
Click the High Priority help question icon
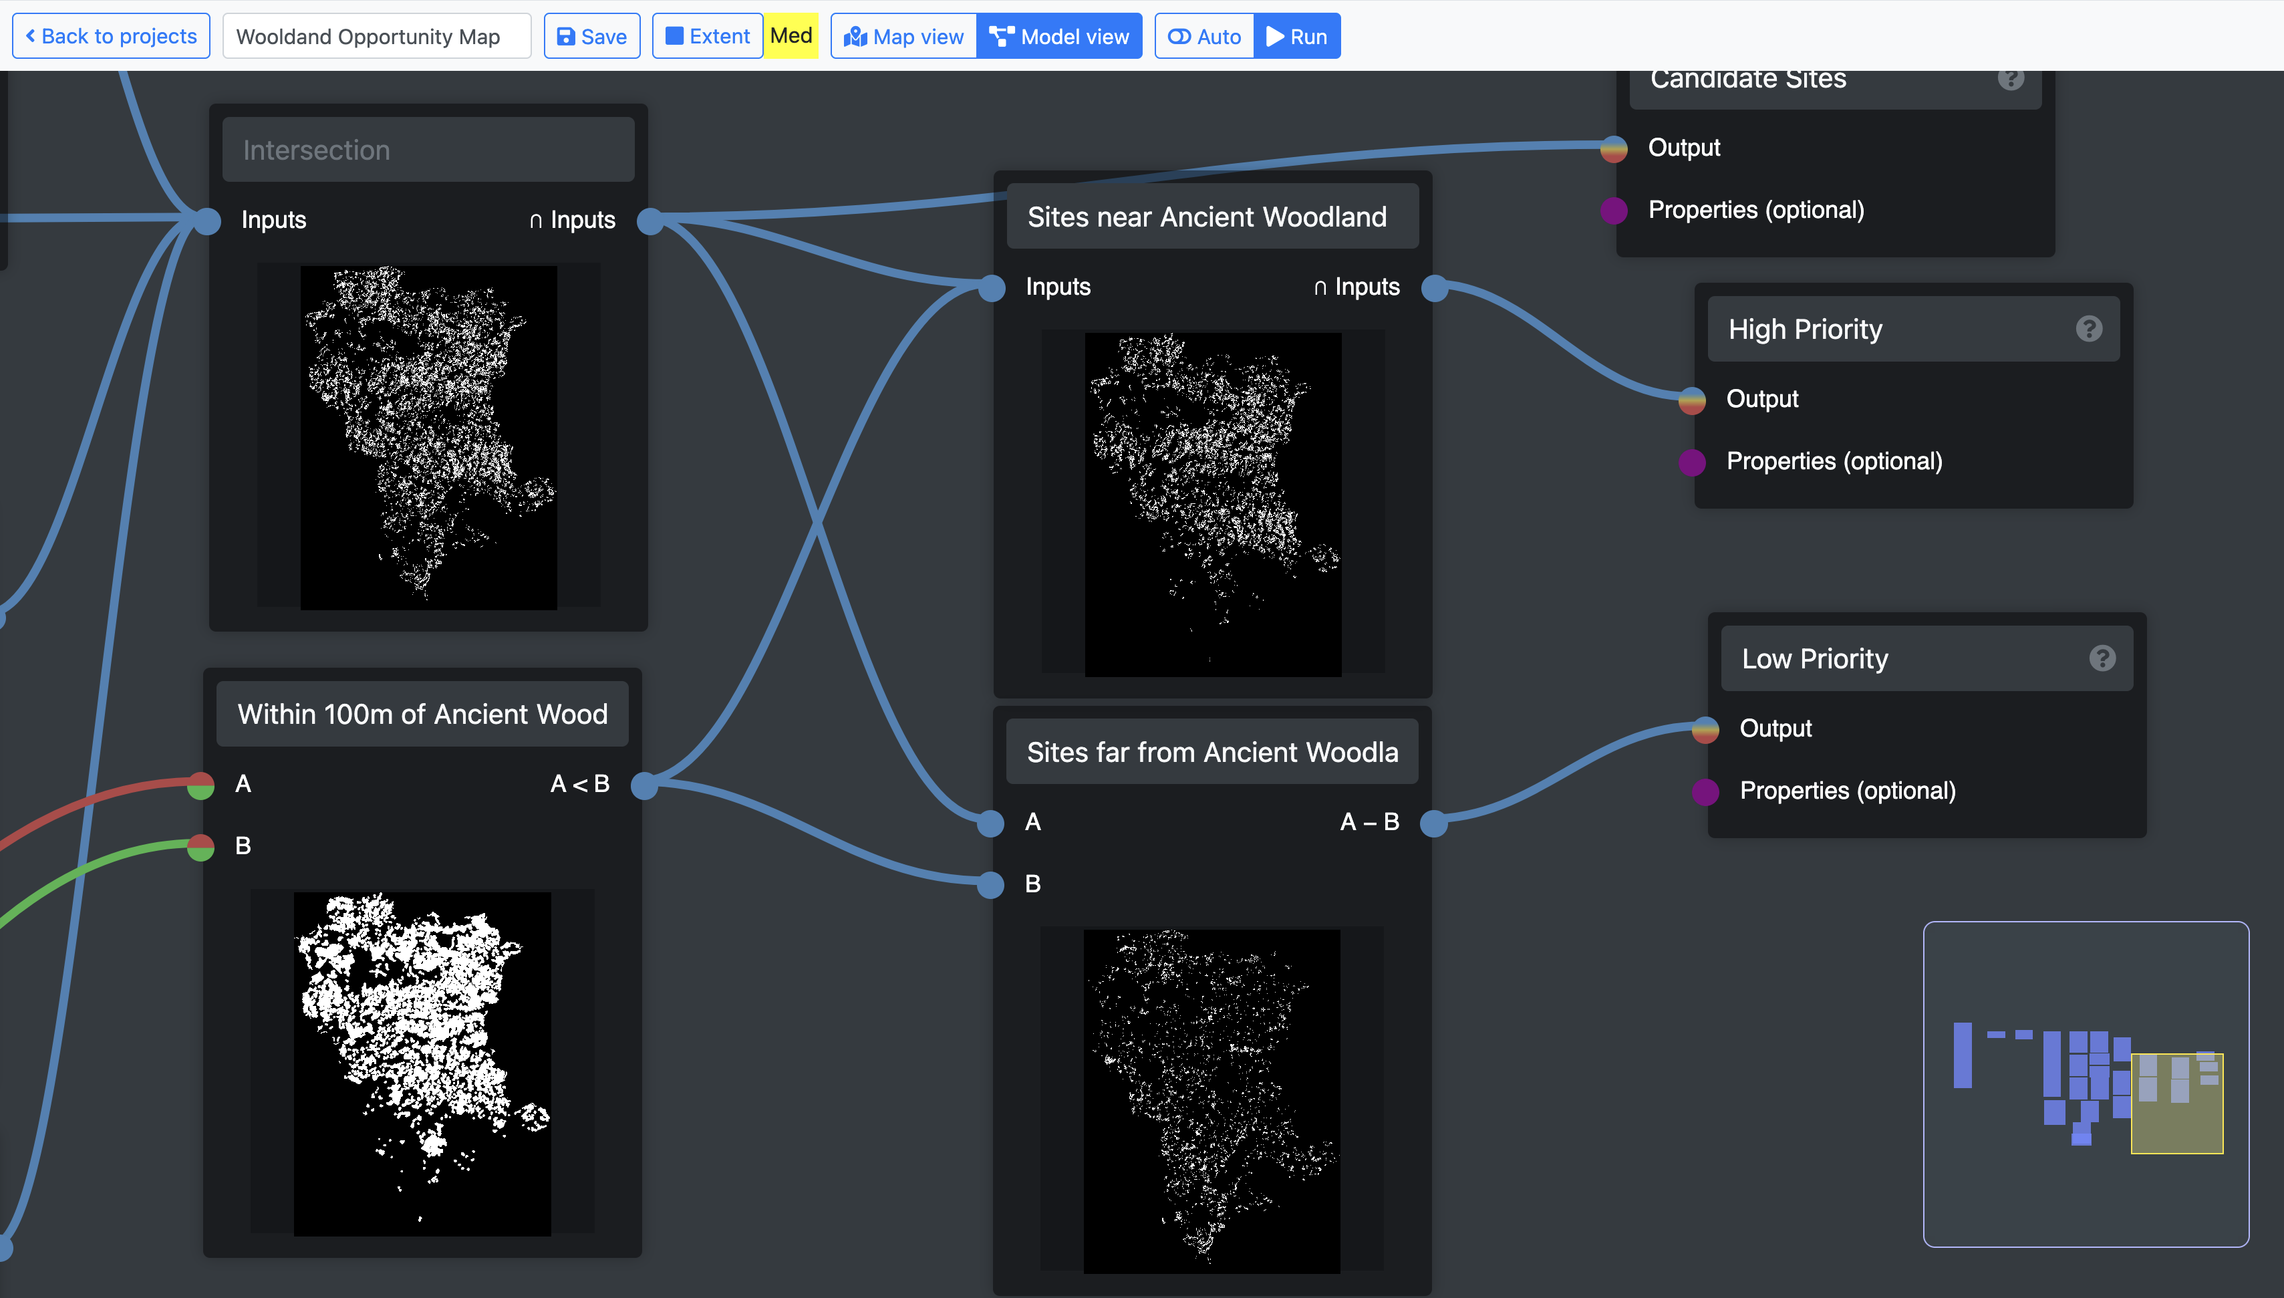coord(2088,329)
